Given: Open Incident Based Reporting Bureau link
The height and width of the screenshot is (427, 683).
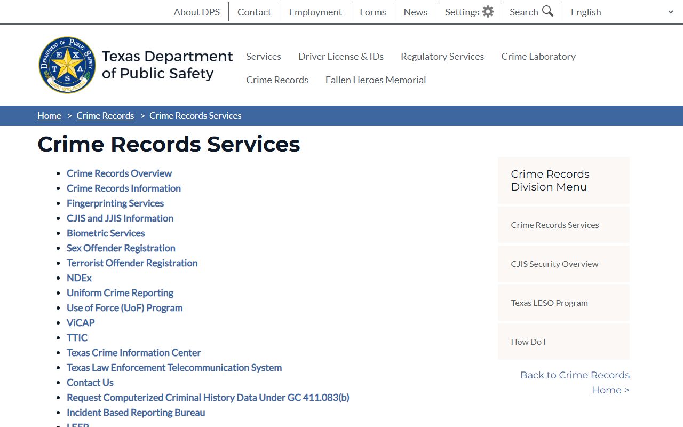Looking at the screenshot, I should click(x=136, y=412).
